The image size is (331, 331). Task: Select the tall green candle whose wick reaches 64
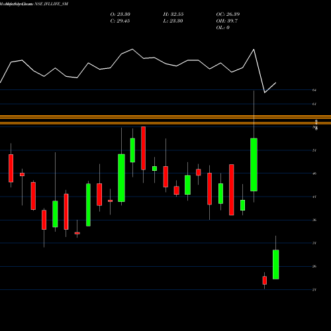pyautogui.click(x=254, y=165)
